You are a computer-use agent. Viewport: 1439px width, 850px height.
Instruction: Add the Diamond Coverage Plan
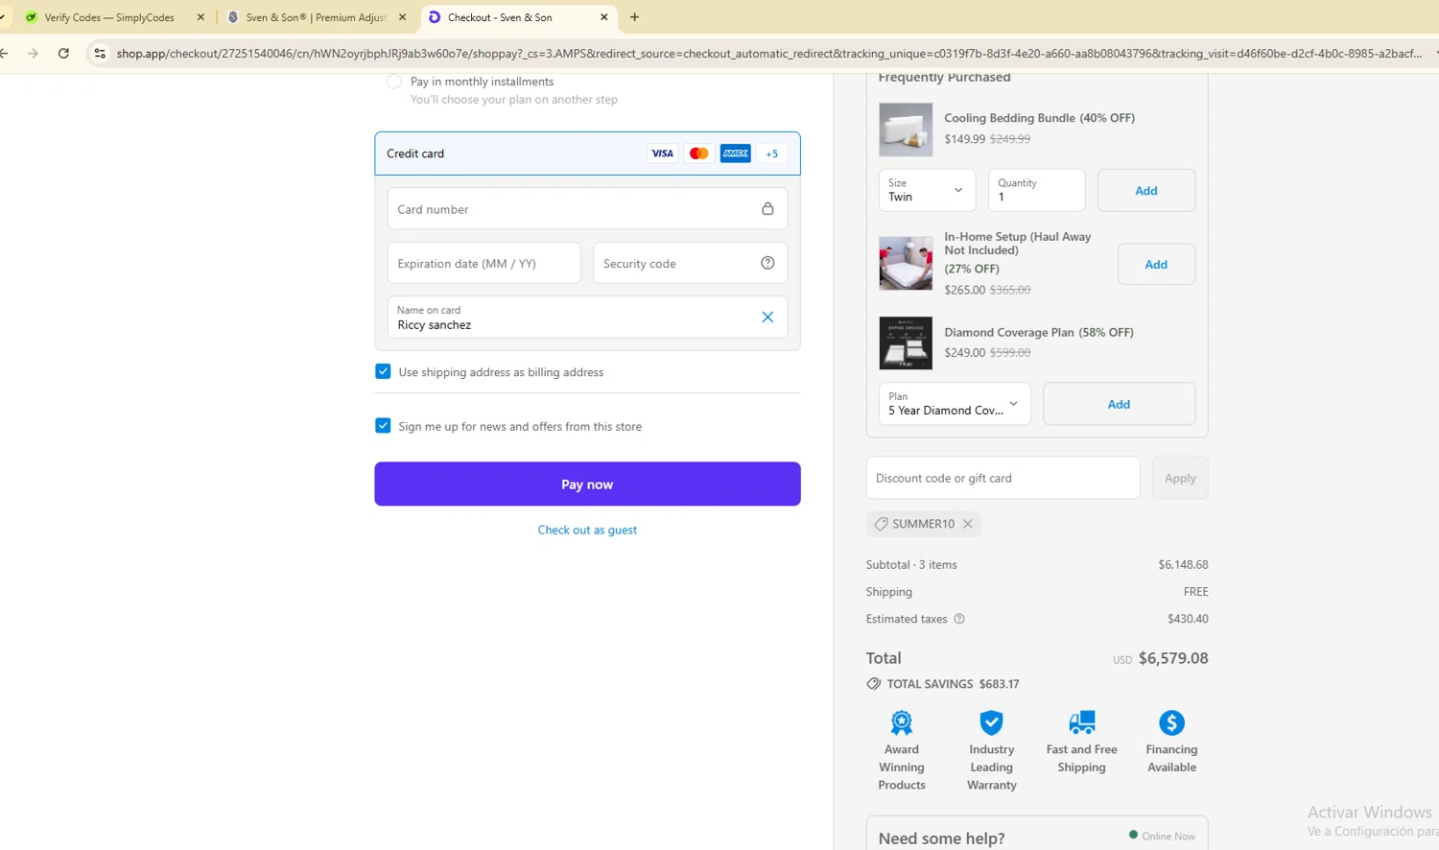1119,404
